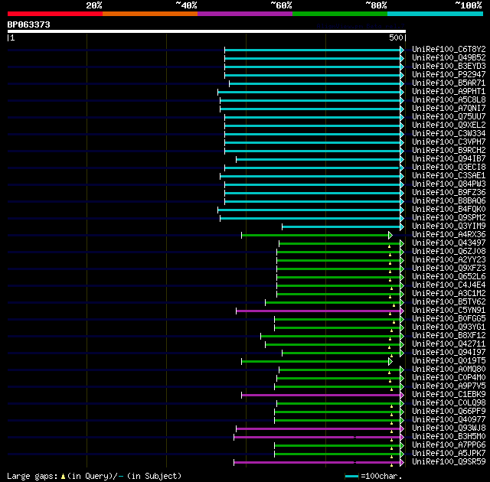490x482 pixels.
Task: Click the position 500 end marker label
Action: 396,37
